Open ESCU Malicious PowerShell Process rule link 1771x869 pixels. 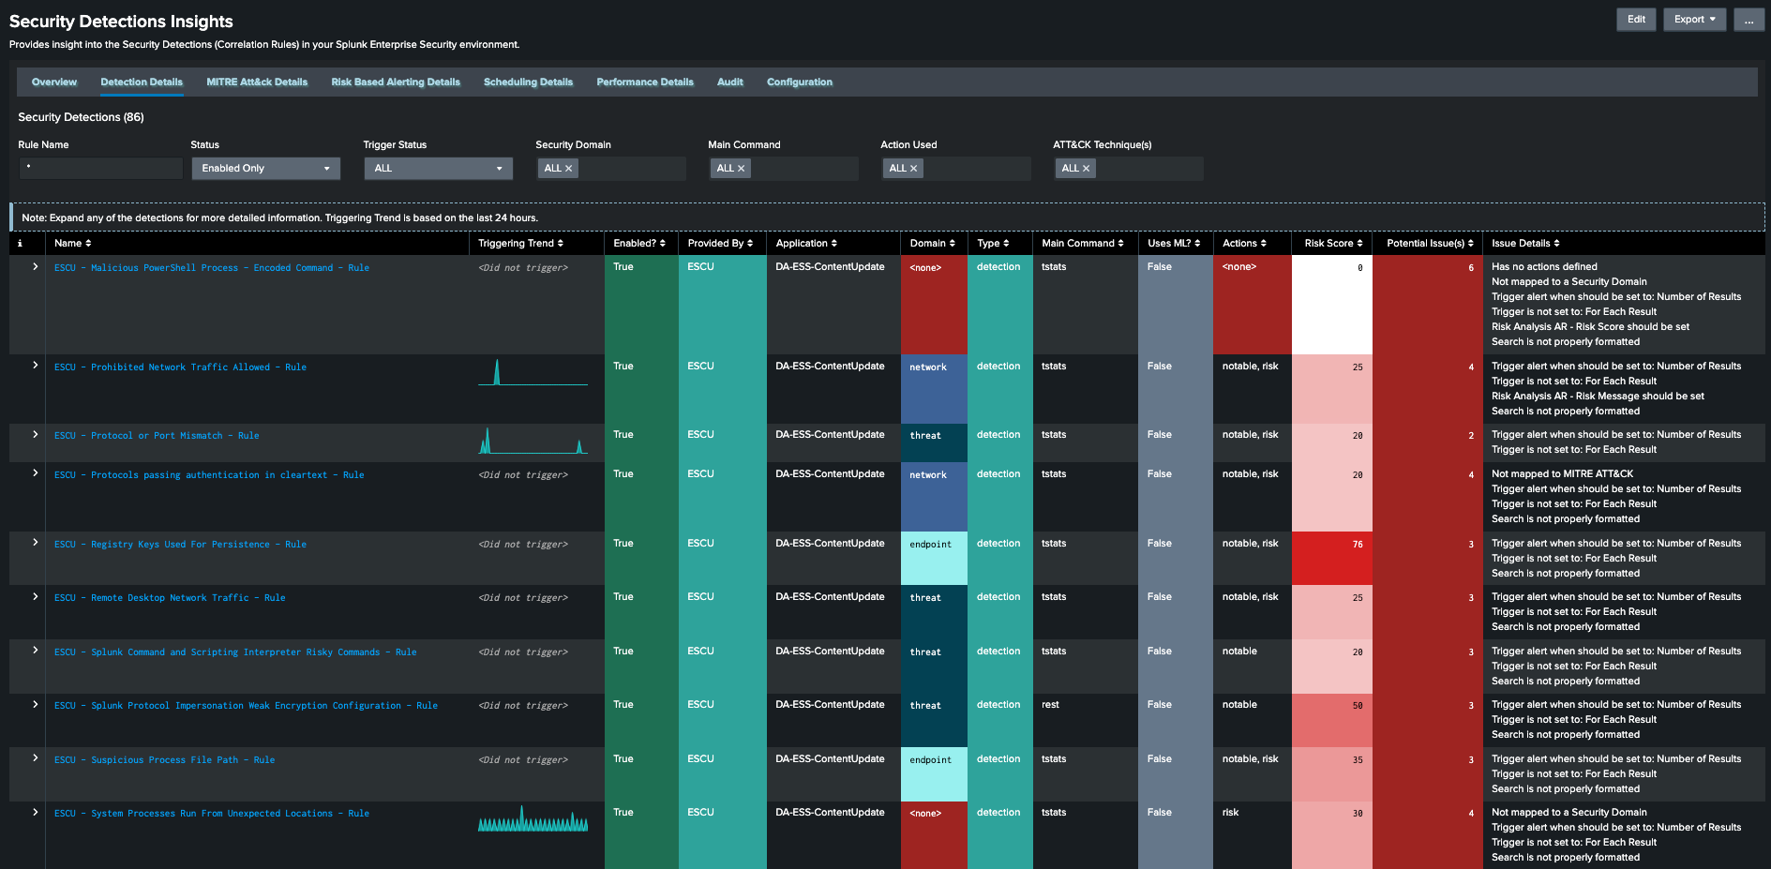click(x=212, y=268)
